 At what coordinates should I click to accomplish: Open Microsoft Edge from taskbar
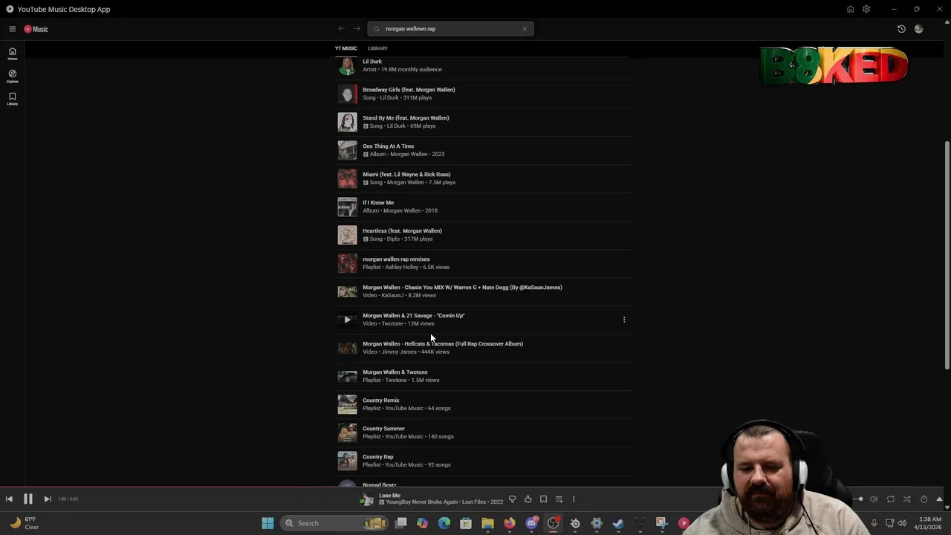pyautogui.click(x=444, y=523)
